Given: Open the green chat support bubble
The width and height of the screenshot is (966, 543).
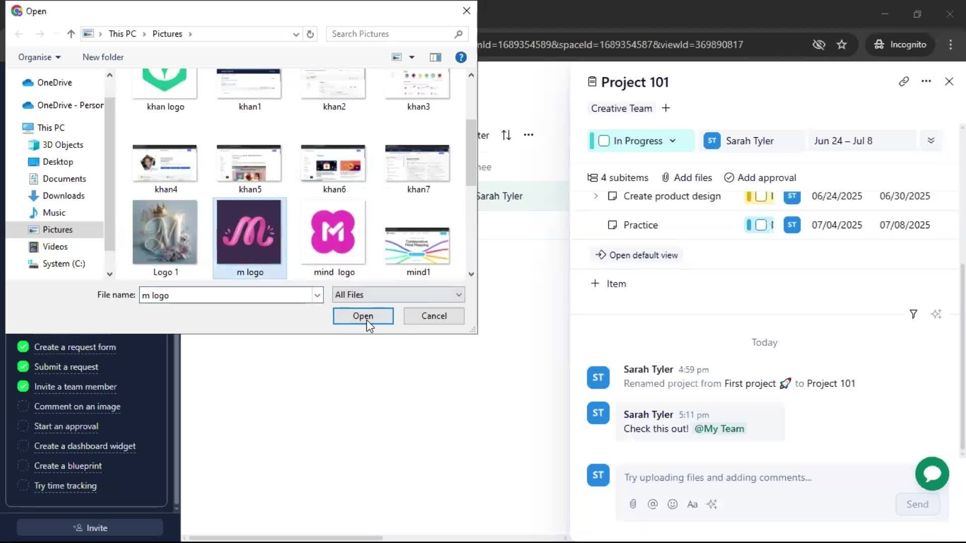Looking at the screenshot, I should pos(932,474).
